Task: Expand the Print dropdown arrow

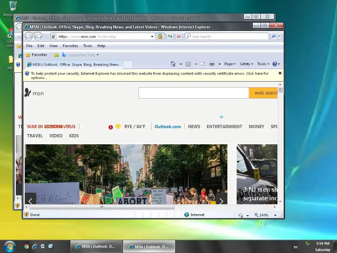Action: pos(220,64)
